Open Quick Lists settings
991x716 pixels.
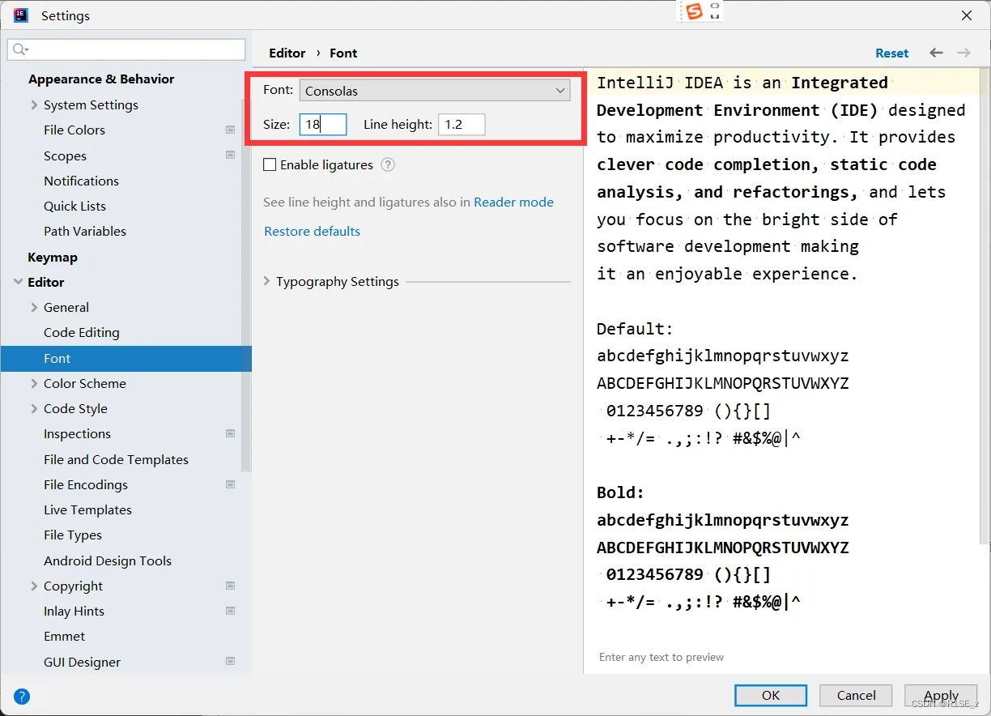[74, 206]
